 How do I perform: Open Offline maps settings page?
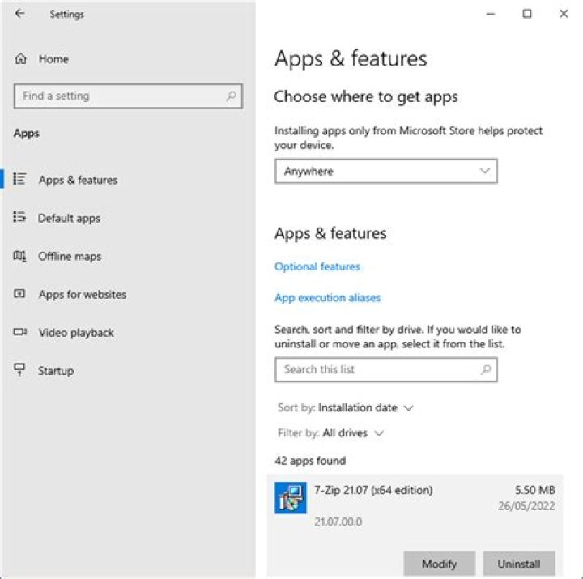point(70,256)
